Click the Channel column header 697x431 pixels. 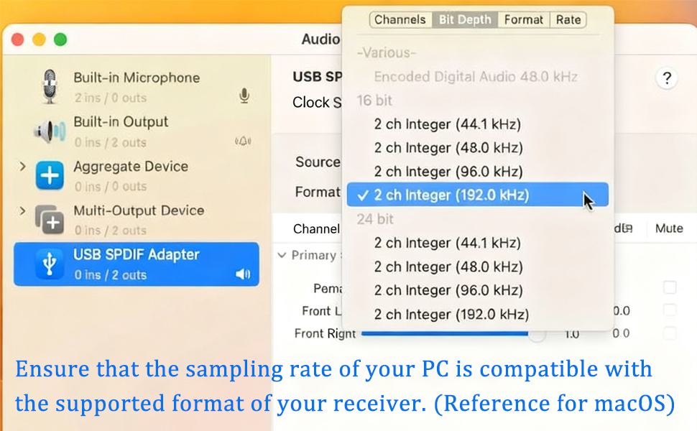click(316, 229)
